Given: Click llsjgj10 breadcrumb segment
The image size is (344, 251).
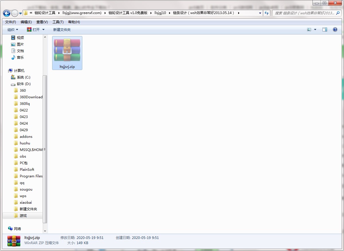Looking at the screenshot, I should tap(160, 13).
